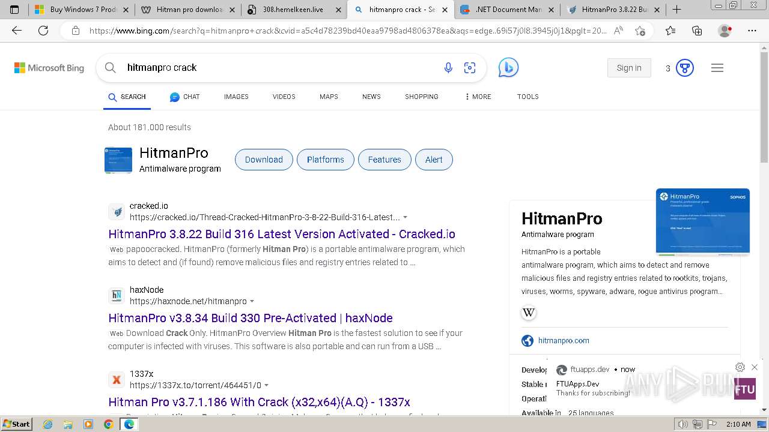769x432 pixels.
Task: Click the browser profile avatar
Action: pos(725,31)
